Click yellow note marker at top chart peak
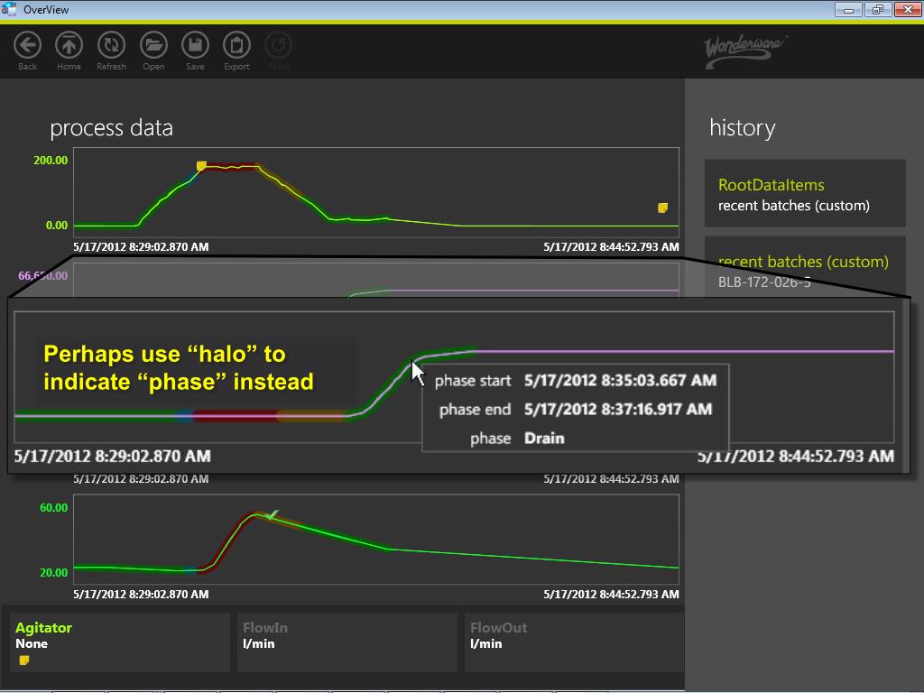 [x=201, y=166]
